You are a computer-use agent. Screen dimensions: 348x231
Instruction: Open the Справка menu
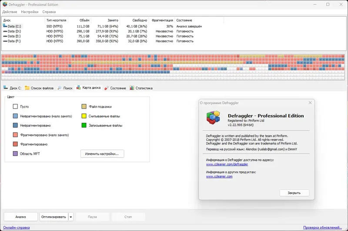point(49,12)
